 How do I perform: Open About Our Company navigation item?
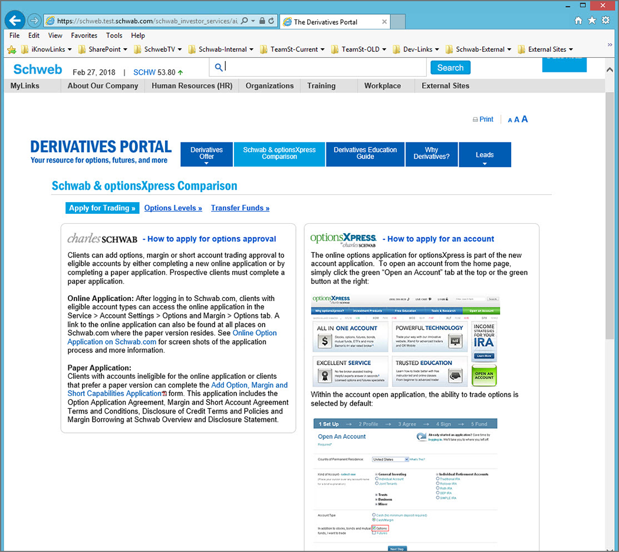[x=103, y=85]
